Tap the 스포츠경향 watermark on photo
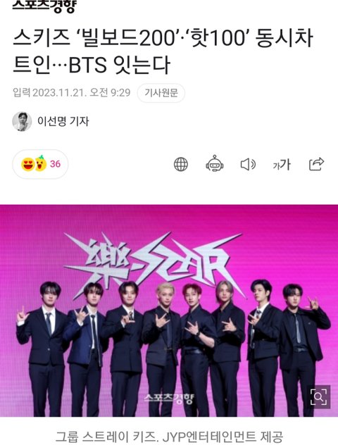 [x=169, y=399]
